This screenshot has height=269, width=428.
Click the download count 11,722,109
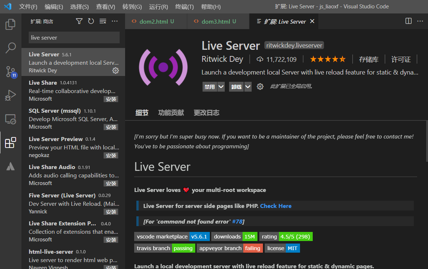(276, 60)
